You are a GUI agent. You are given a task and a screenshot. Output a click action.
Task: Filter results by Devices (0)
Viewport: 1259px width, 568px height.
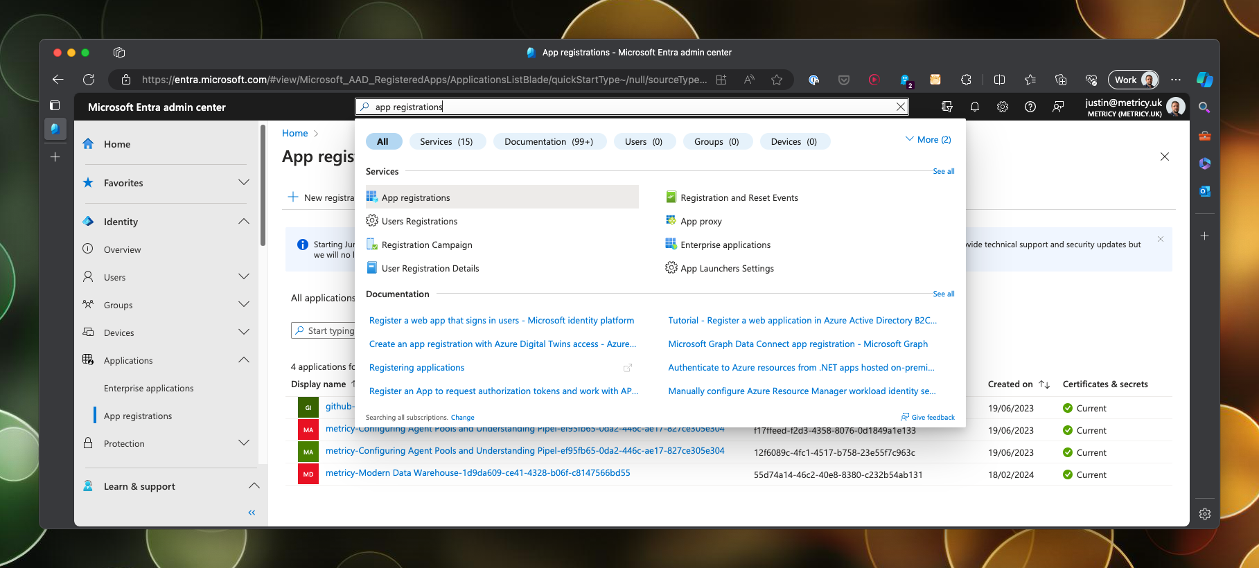tap(794, 141)
